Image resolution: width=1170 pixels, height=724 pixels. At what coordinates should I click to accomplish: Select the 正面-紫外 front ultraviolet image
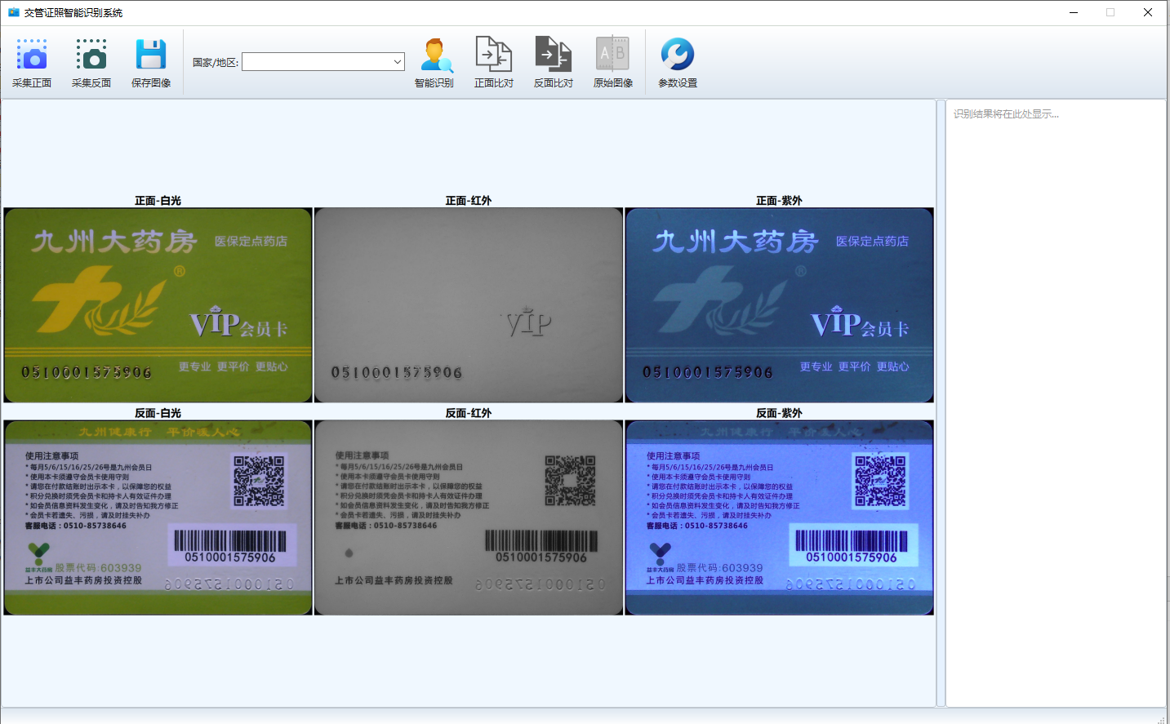coord(779,305)
